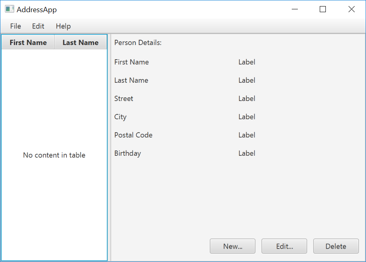Click the 'Person Details:' heading
Image resolution: width=366 pixels, height=262 pixels.
pos(138,43)
